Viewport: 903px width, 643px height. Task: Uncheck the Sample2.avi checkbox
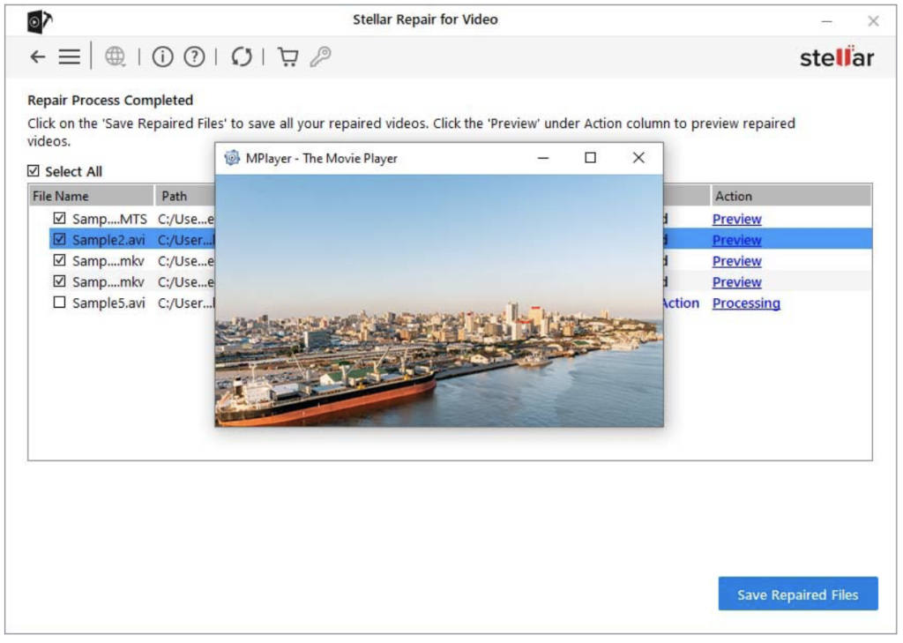click(x=60, y=239)
